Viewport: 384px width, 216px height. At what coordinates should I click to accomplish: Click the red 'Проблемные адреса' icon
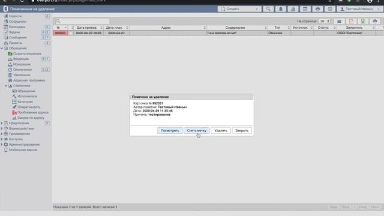pyautogui.click(x=14, y=113)
